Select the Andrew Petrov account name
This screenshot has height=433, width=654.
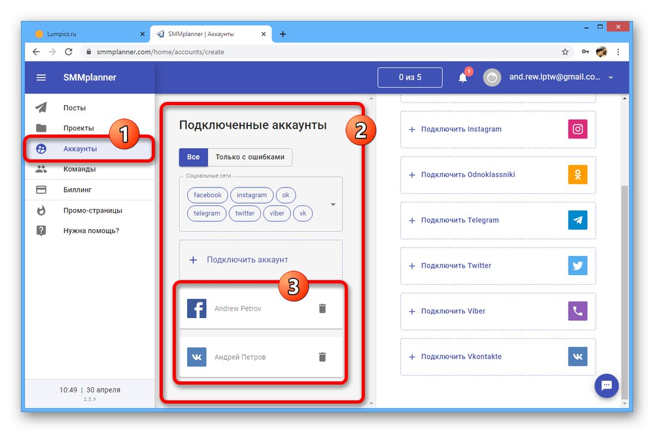click(238, 308)
